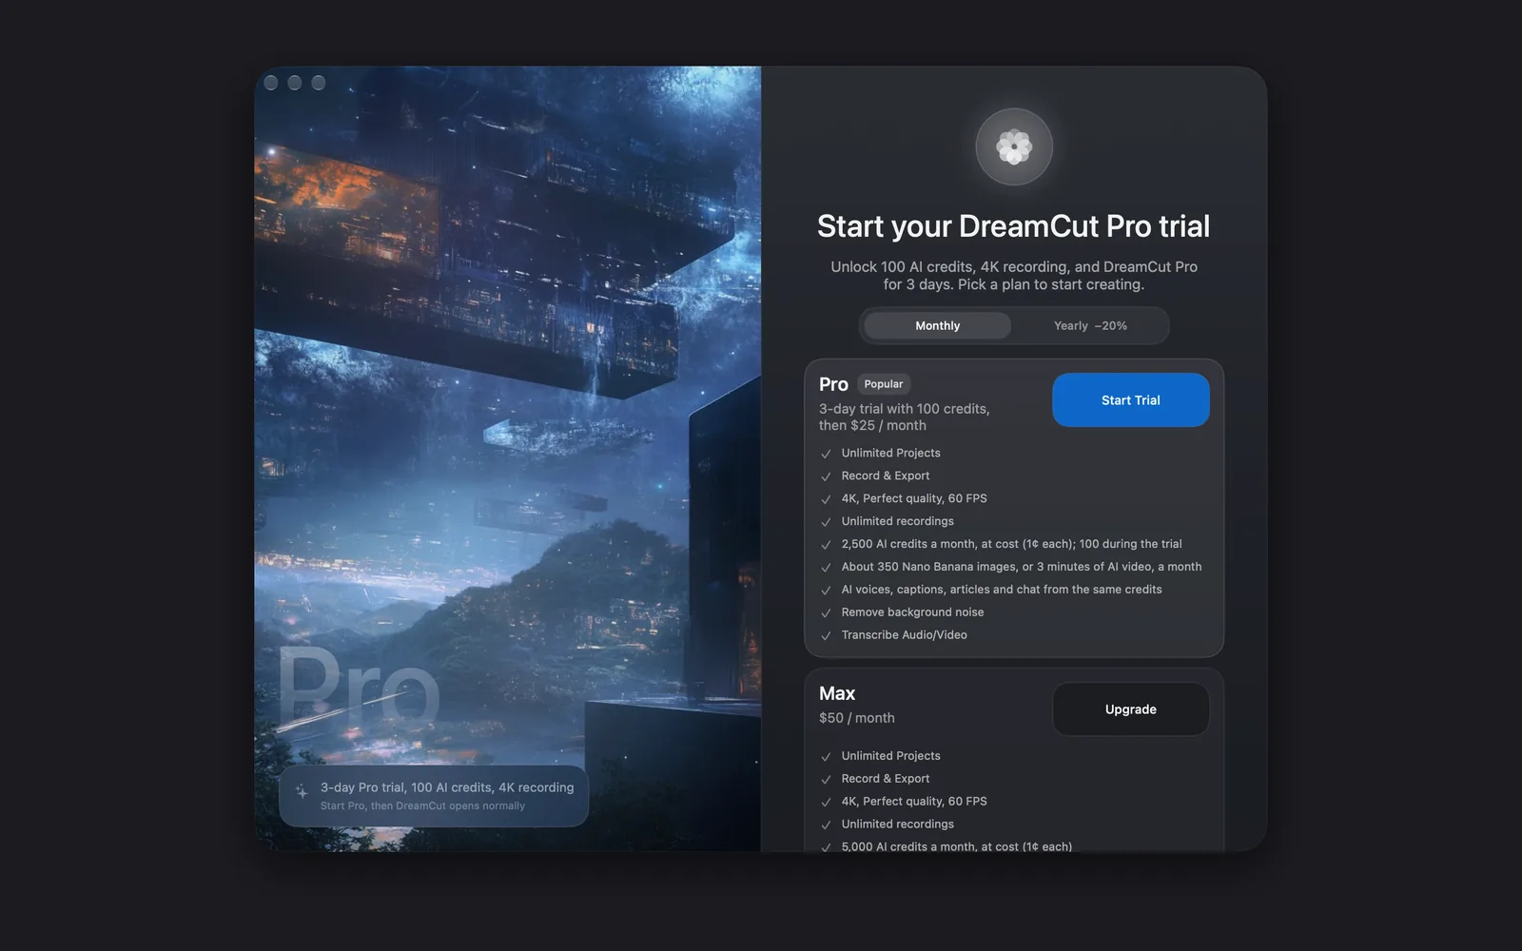Click 'Start Pro, then DreamCut opens normally' text
This screenshot has width=1522, height=951.
(422, 805)
